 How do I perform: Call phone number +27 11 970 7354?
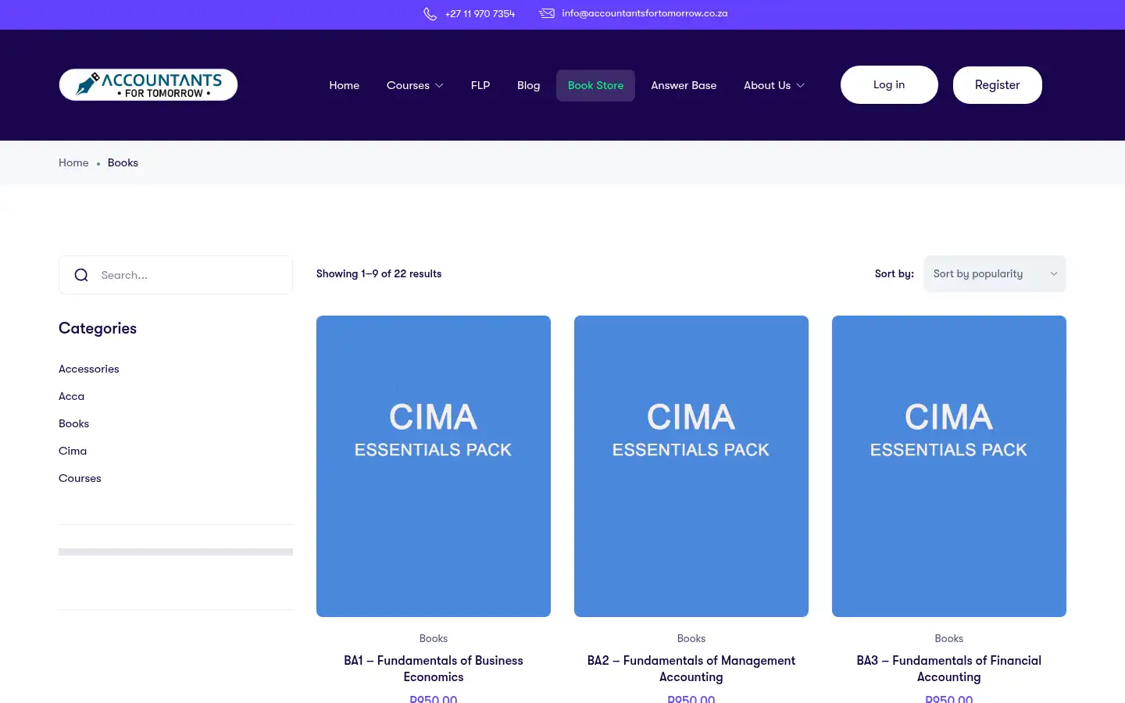[x=480, y=13]
